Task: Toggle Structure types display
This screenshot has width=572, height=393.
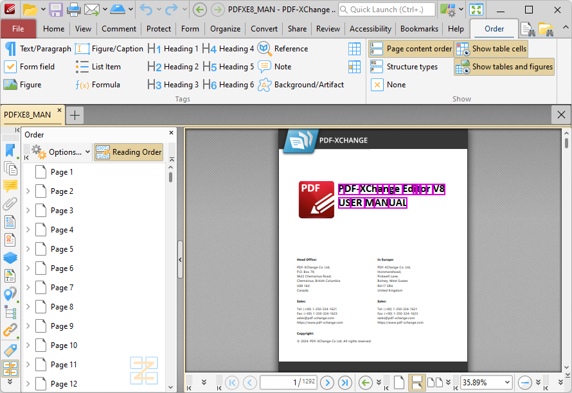Action: pos(404,67)
